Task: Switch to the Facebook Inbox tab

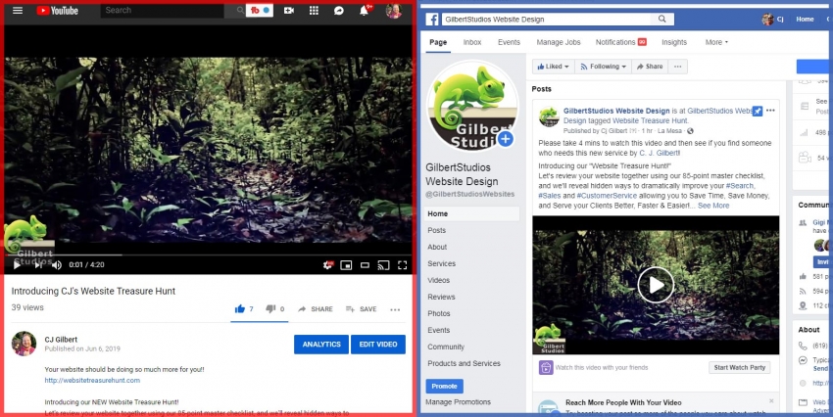Action: click(472, 42)
